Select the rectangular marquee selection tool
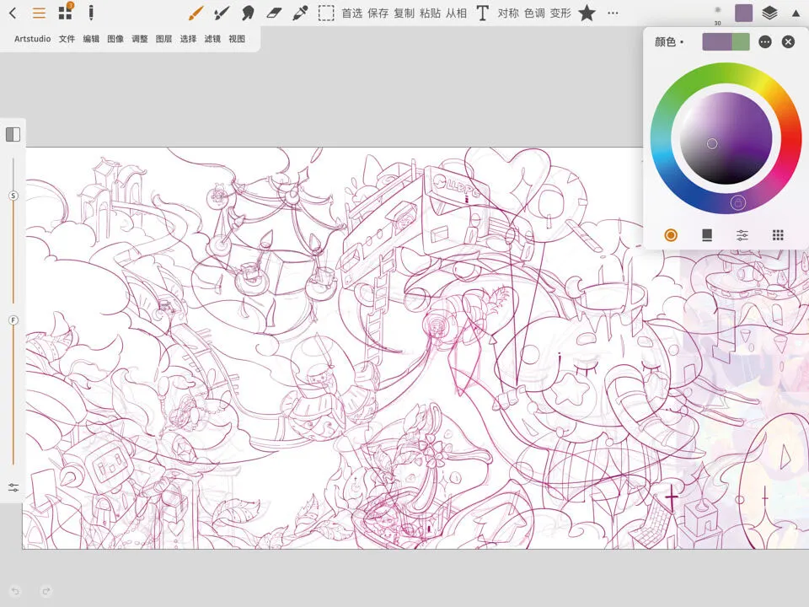 click(x=326, y=13)
